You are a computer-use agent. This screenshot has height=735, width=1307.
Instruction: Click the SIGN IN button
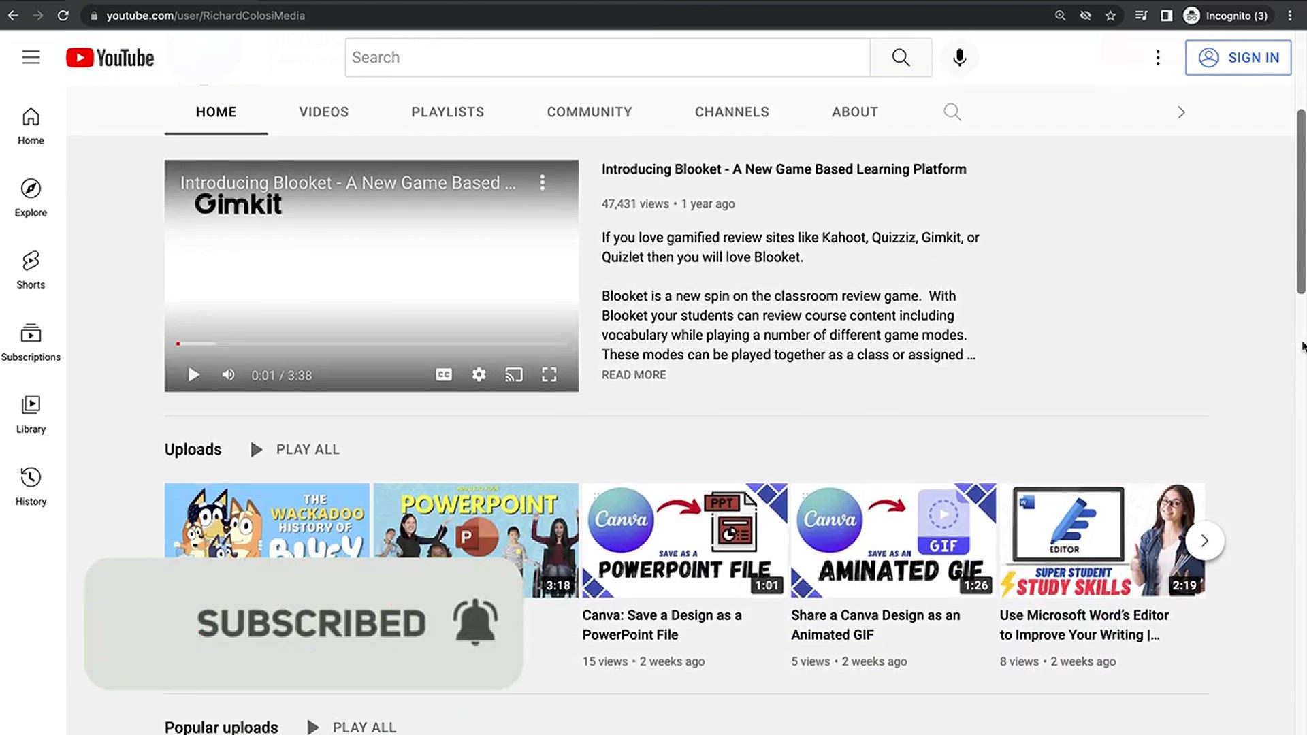pos(1238,57)
